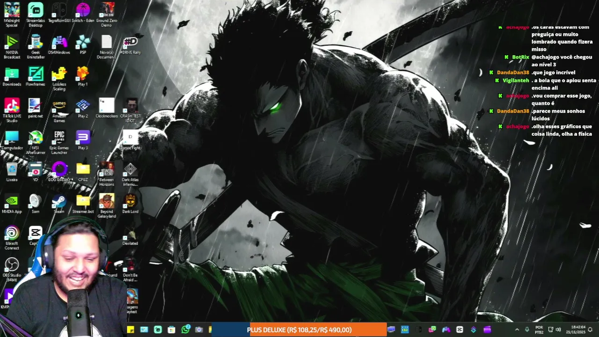Launch MSI Afterburner

36,142
